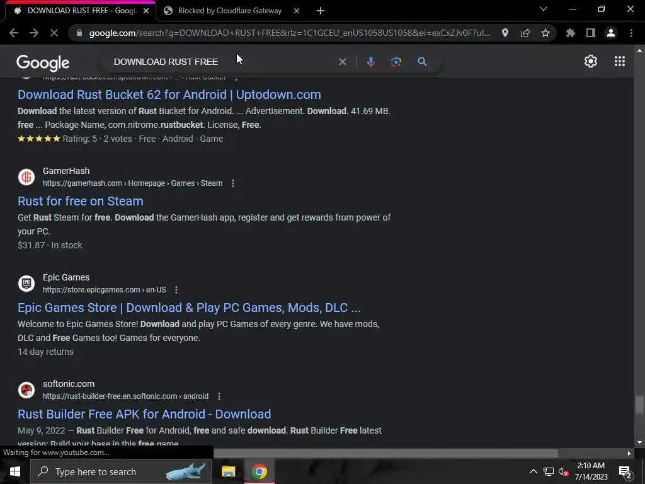This screenshot has width=645, height=484.
Task: Open the Extensions puzzle icon
Action: tap(571, 33)
